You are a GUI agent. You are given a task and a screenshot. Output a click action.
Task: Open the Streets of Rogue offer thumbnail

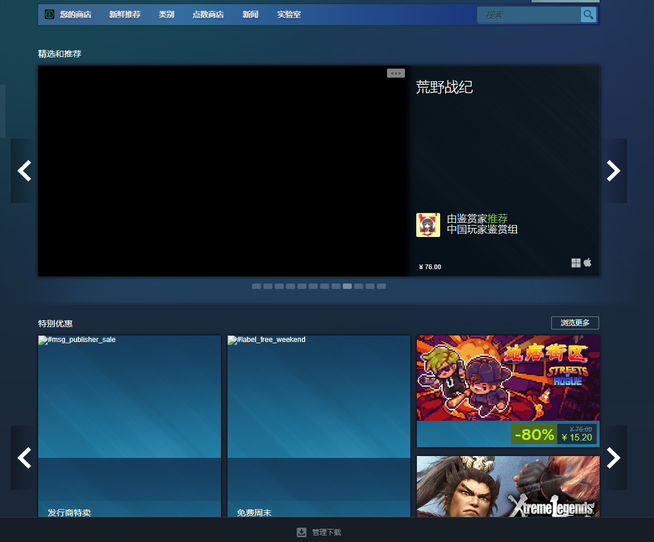(508, 378)
